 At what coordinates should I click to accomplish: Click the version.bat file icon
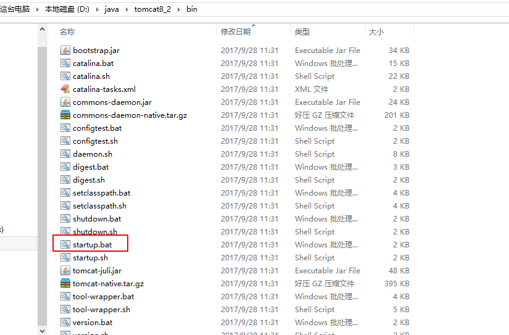coord(65,322)
